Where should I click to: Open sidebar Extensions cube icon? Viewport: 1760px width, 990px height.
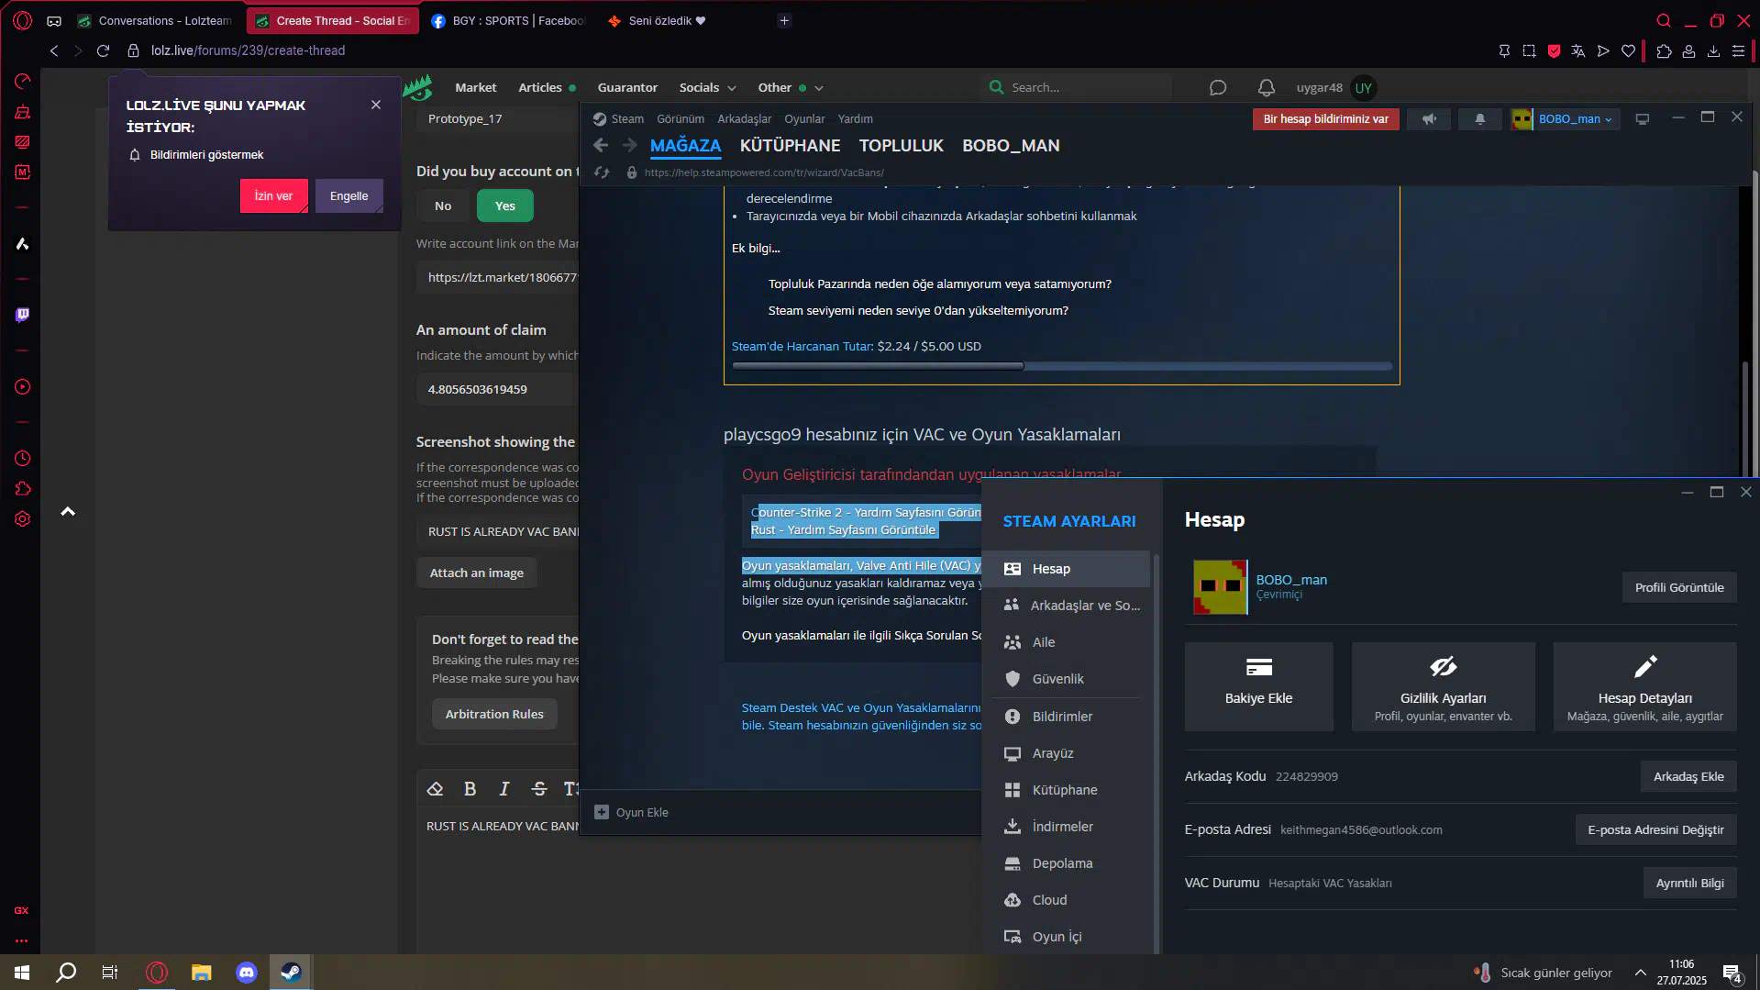click(23, 489)
